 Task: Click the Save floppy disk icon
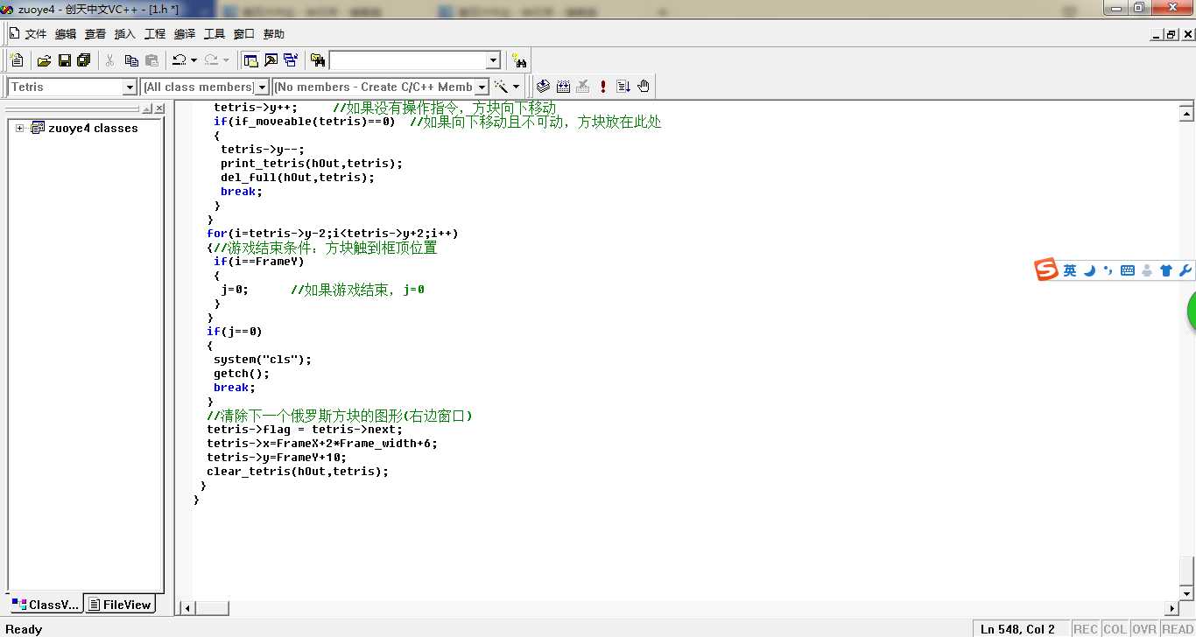64,60
